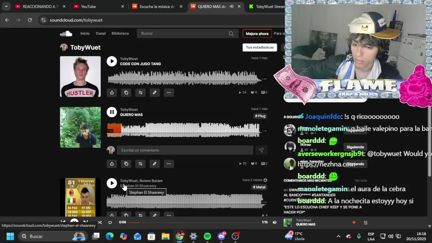The image size is (432, 243).
Task: Seek within QUIERO MAS waveform
Action: pyautogui.click(x=184, y=130)
